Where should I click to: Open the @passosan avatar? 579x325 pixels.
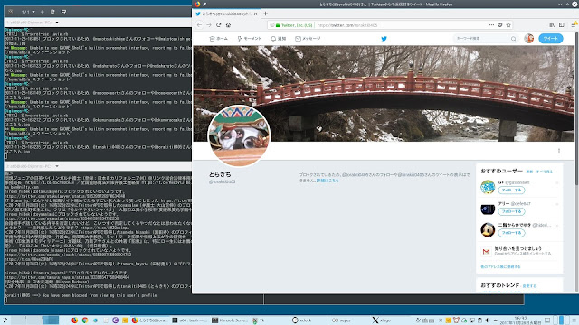pos(488,187)
